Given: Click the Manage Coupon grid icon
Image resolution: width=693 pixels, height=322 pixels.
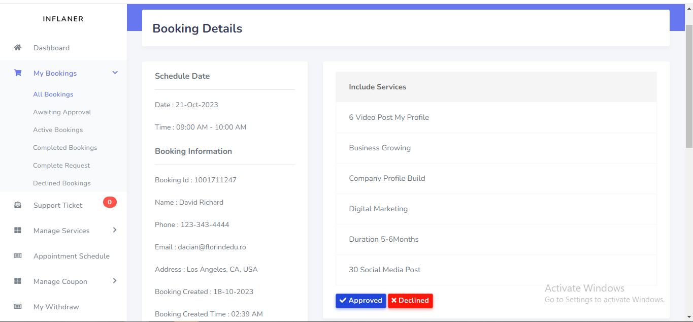Looking at the screenshot, I should [x=18, y=281].
